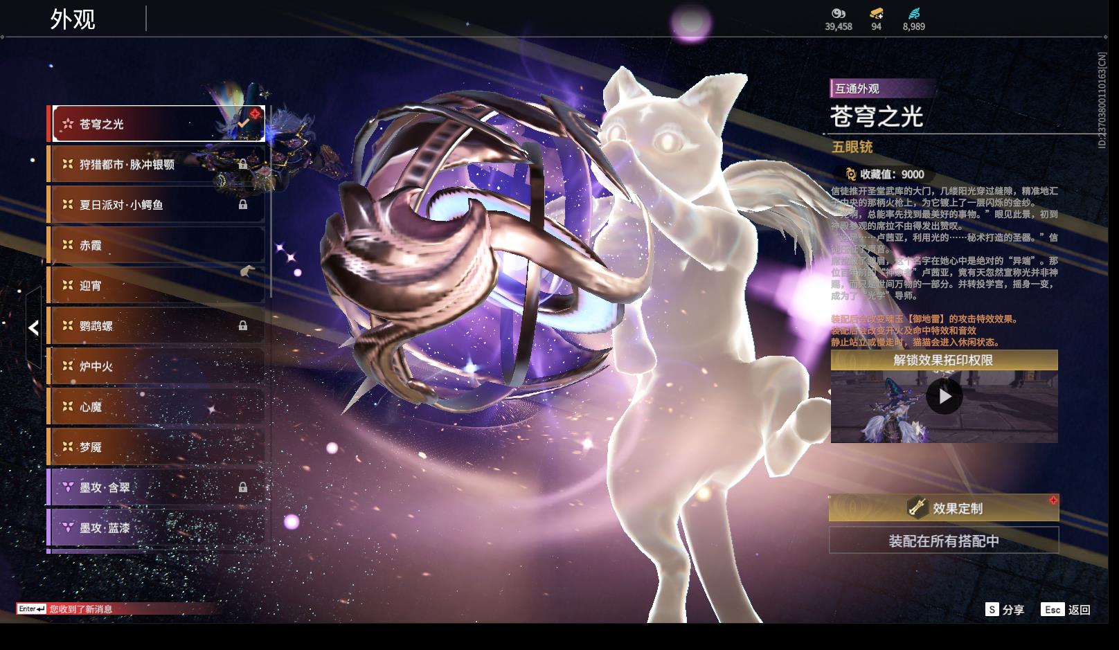This screenshot has height=650, width=1119.
Task: Click the purple rarity icon beside 墨攻·含翠
Action: coord(68,487)
